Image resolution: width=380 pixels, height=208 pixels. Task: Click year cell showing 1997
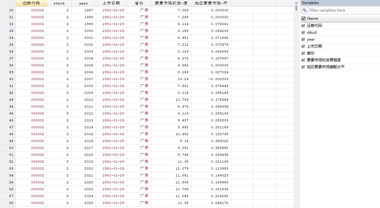point(83,10)
